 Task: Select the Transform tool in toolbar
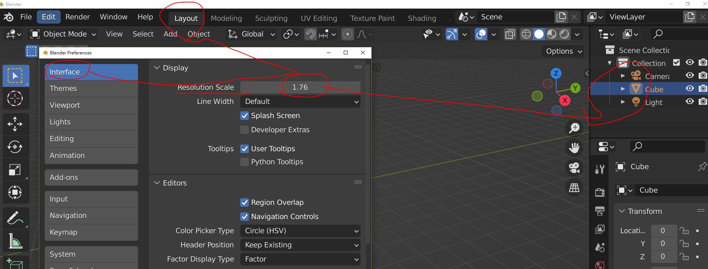tap(15, 193)
